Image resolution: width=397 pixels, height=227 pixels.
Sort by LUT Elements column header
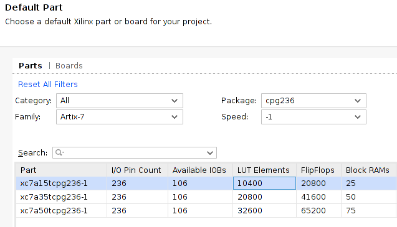[265, 170]
